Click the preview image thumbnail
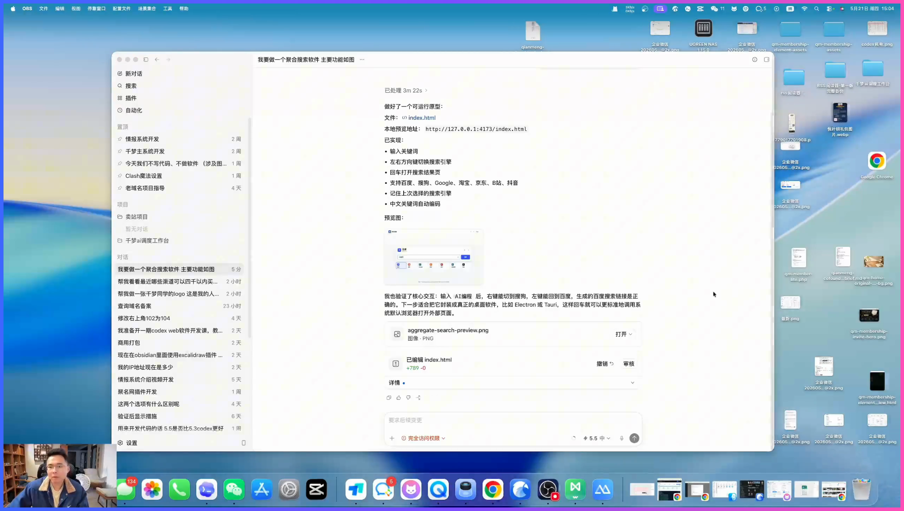The width and height of the screenshot is (904, 511). [x=434, y=257]
